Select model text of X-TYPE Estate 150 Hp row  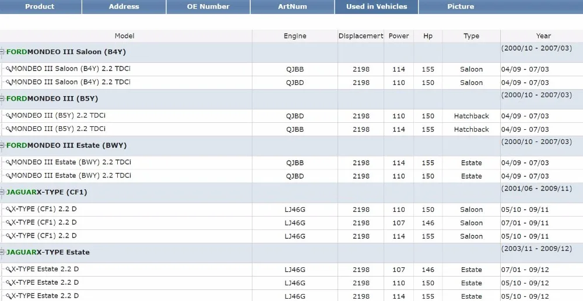(x=45, y=282)
